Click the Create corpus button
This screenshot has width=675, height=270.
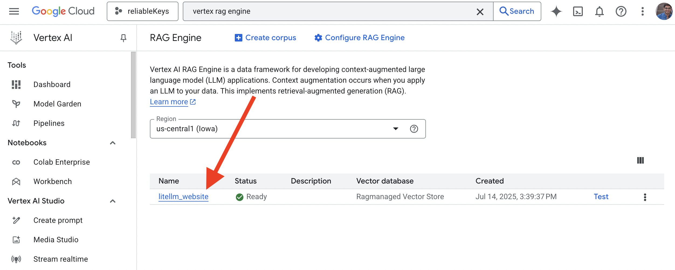(x=266, y=38)
